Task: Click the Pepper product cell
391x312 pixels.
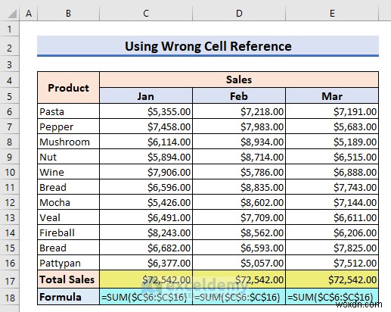Action: tap(68, 126)
